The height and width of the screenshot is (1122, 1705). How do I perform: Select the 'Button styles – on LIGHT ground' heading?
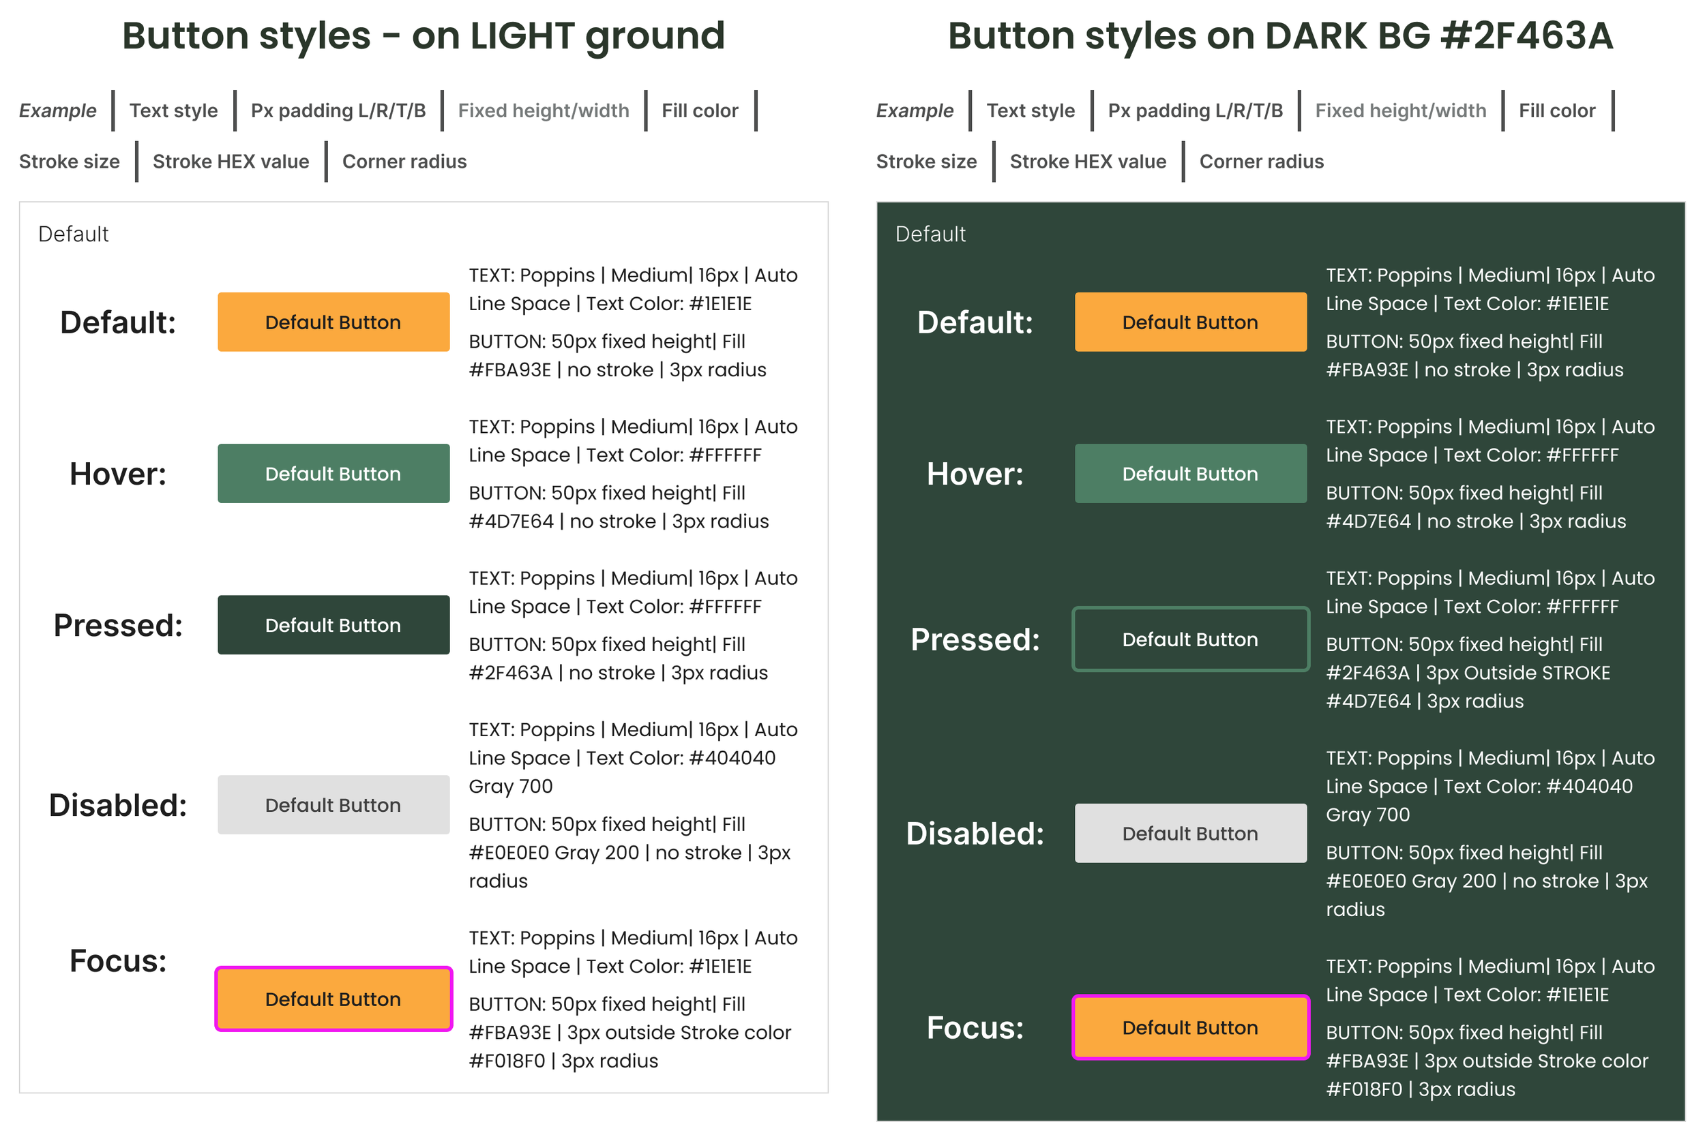pos(424,36)
